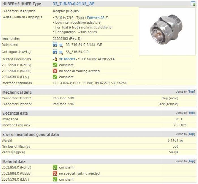
Task: Click the save icon in Data sheet row
Action: coord(55,45)
